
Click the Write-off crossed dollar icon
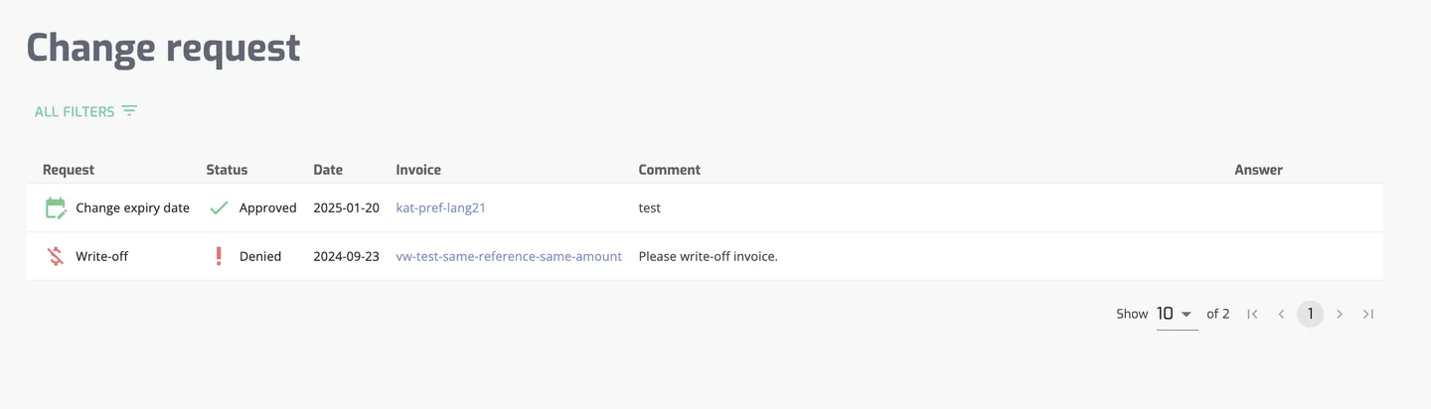click(56, 256)
